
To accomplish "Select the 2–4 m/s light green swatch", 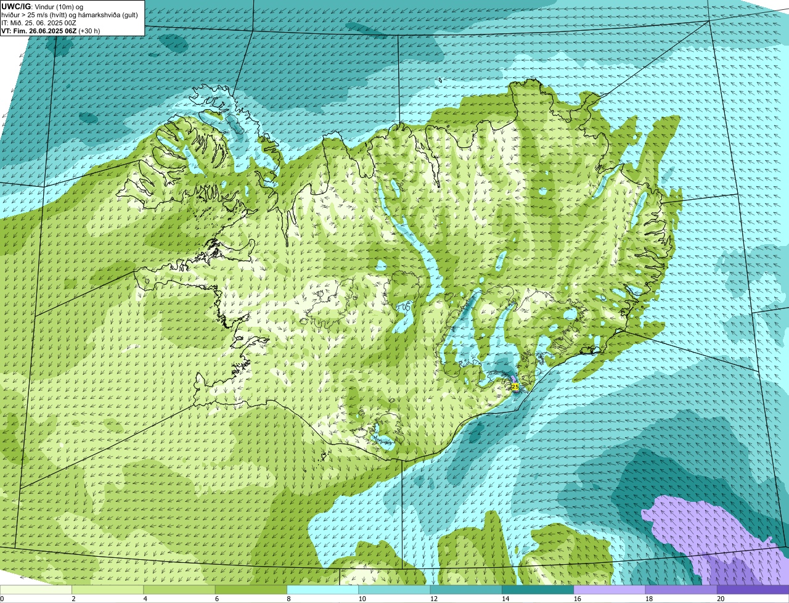I will click(108, 589).
